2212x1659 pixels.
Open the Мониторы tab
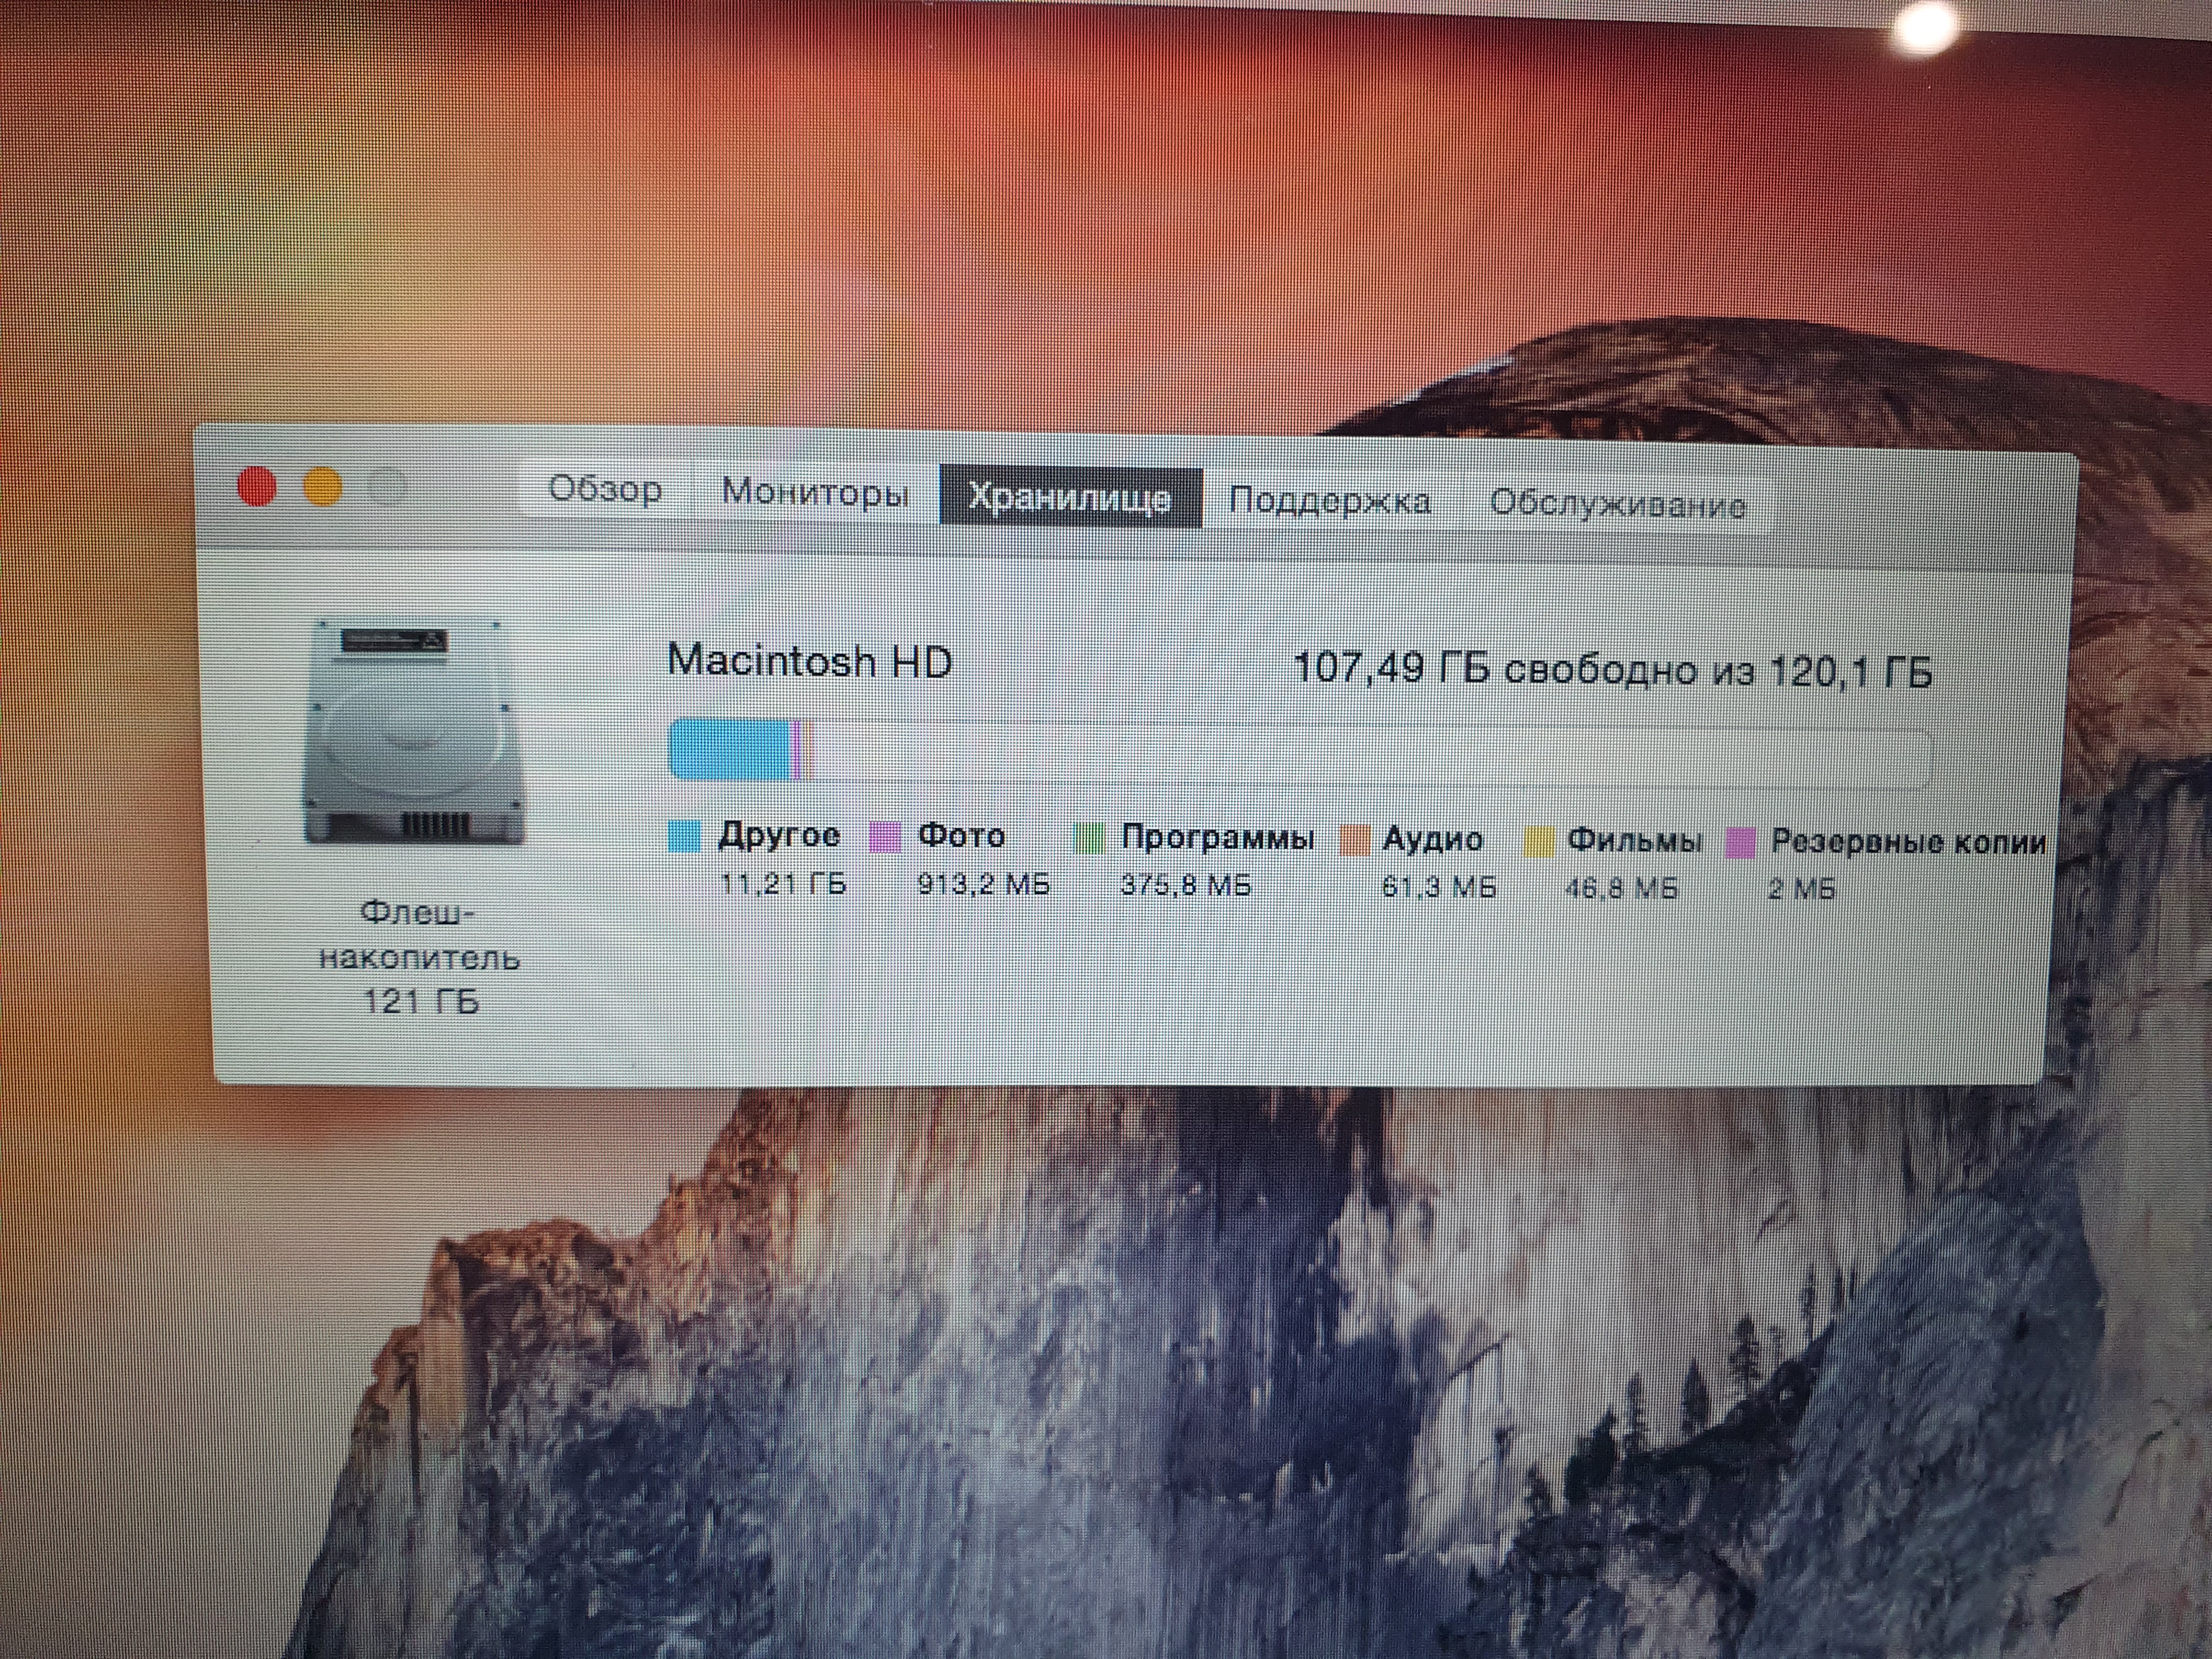click(815, 493)
